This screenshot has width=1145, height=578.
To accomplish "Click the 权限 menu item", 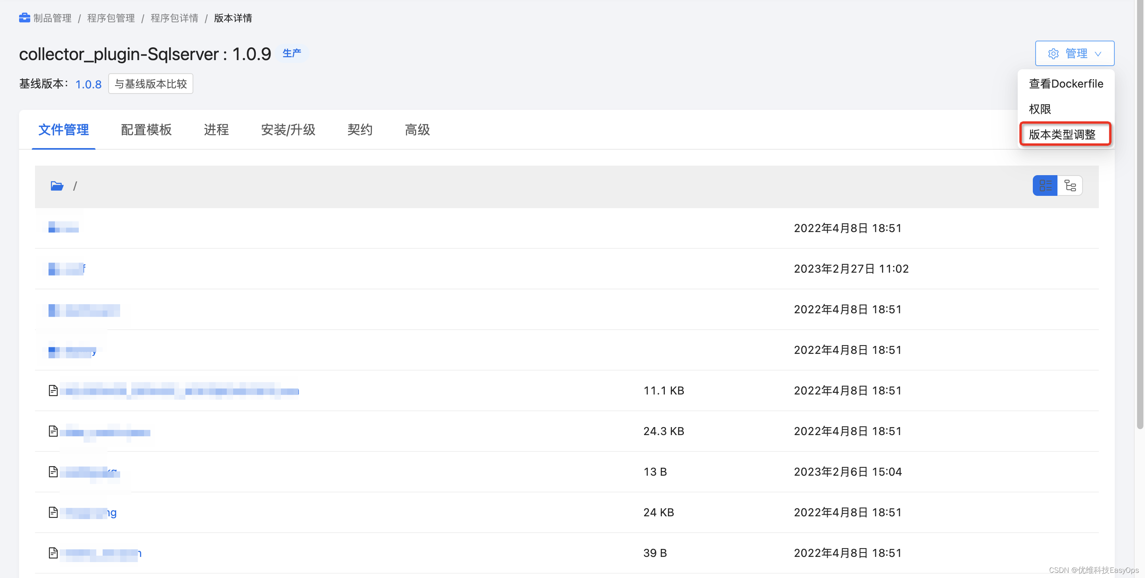I will coord(1040,109).
